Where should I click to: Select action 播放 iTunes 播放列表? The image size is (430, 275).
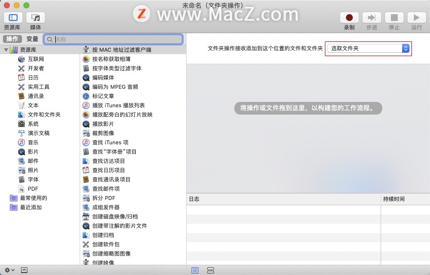[134, 105]
